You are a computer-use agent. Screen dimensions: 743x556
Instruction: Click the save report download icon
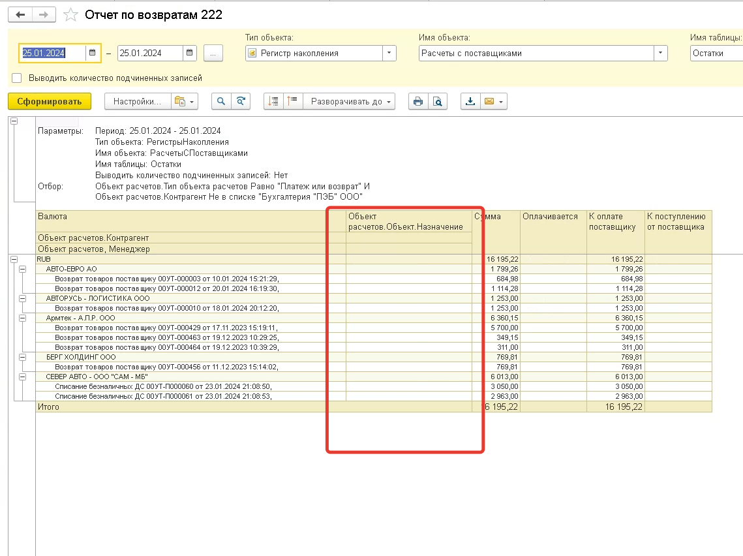tap(470, 101)
